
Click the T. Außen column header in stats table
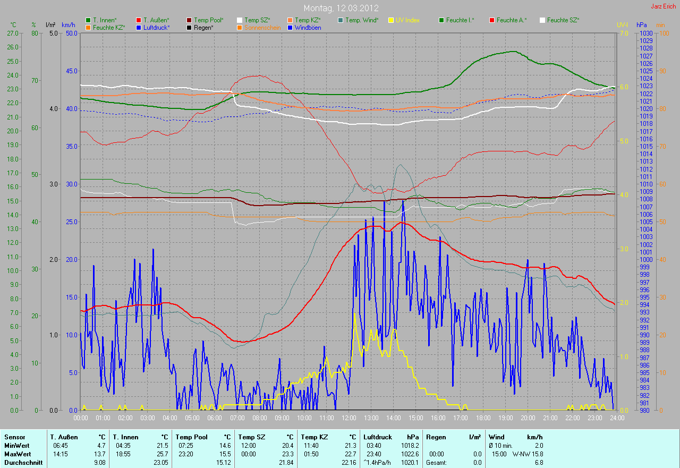64,437
